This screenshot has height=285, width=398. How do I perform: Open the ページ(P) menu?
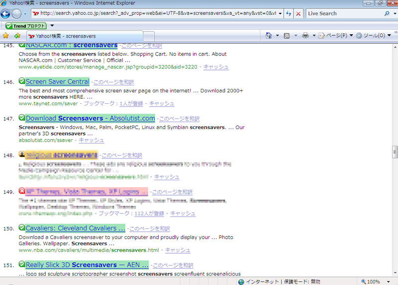pyautogui.click(x=336, y=35)
